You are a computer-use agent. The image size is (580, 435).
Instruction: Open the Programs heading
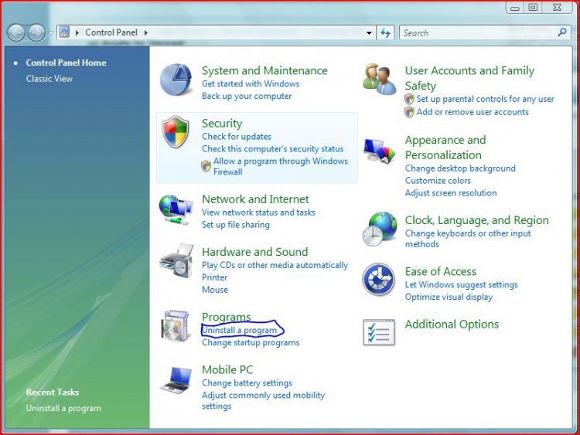tap(227, 317)
